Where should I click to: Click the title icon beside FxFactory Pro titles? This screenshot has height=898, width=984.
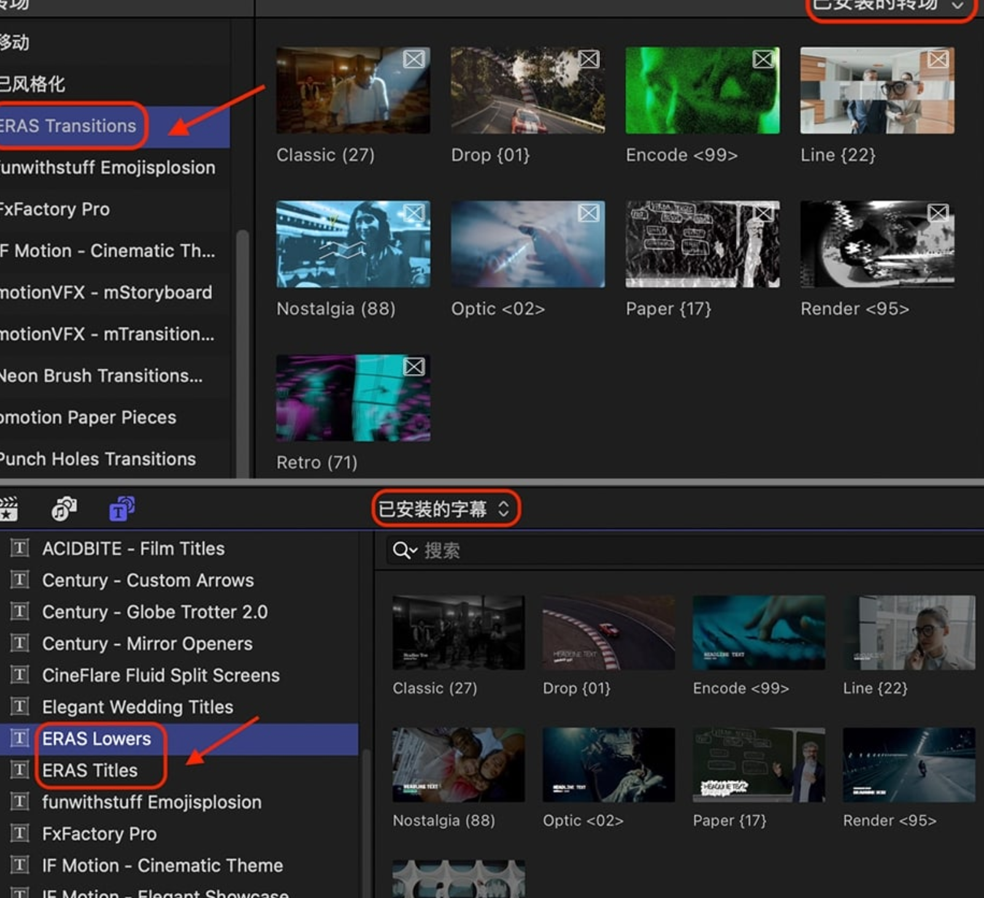click(x=20, y=834)
